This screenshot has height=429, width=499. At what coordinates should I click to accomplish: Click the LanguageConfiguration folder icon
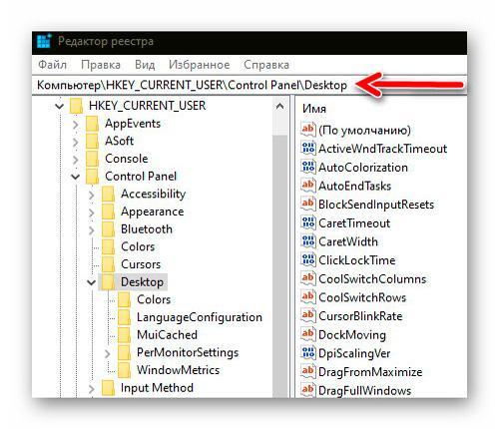[x=124, y=317]
